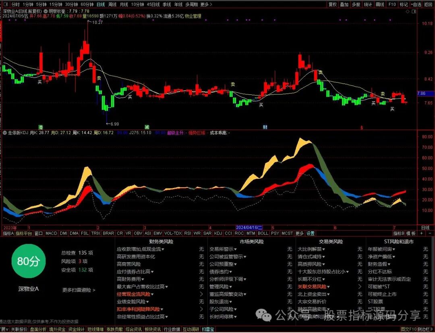This screenshot has width=435, height=333.
Task: Expand 年报被问询 dropdown
Action: (x=381, y=249)
